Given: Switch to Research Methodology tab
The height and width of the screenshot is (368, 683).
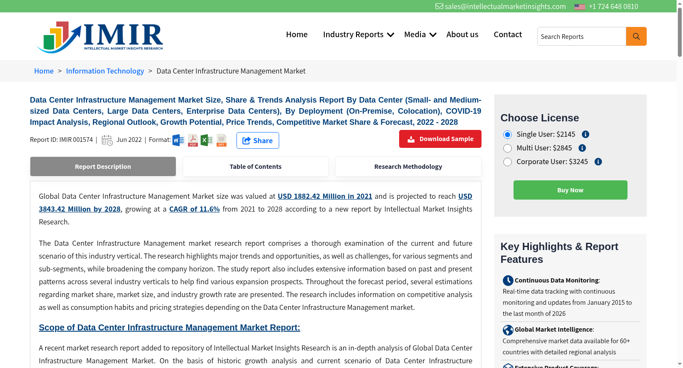Looking at the screenshot, I should pos(408,166).
